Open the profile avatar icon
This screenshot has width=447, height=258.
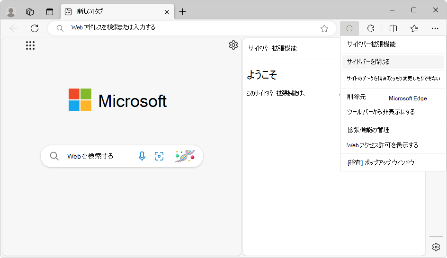point(11,12)
